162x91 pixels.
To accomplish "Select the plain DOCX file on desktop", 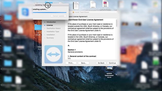I will pos(93,4).
